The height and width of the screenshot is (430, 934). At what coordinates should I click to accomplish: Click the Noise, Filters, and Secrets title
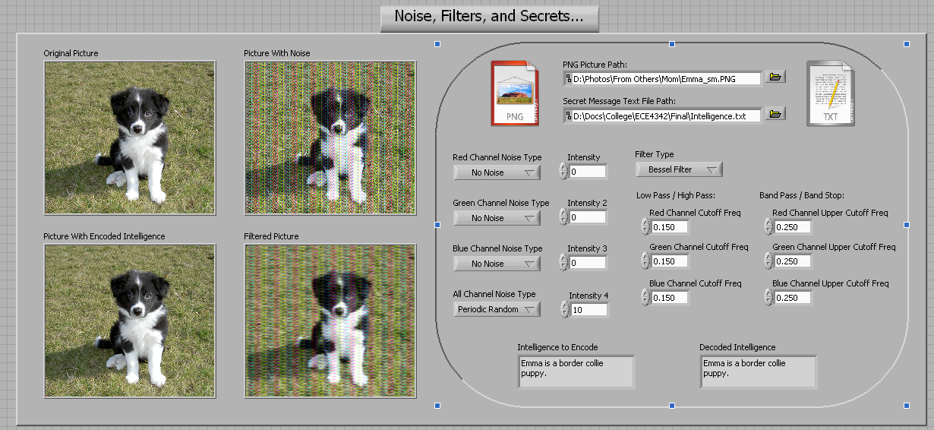coord(489,17)
